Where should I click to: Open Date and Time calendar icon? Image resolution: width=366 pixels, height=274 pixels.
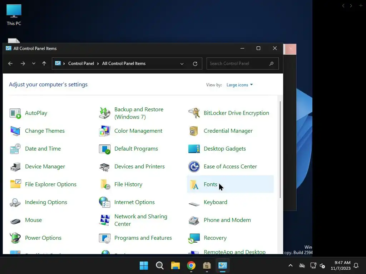(15, 149)
